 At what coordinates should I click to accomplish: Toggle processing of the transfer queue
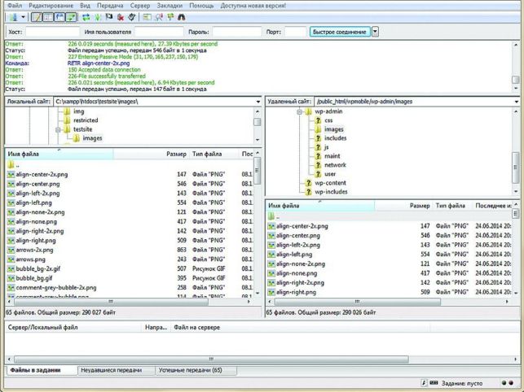[98, 17]
